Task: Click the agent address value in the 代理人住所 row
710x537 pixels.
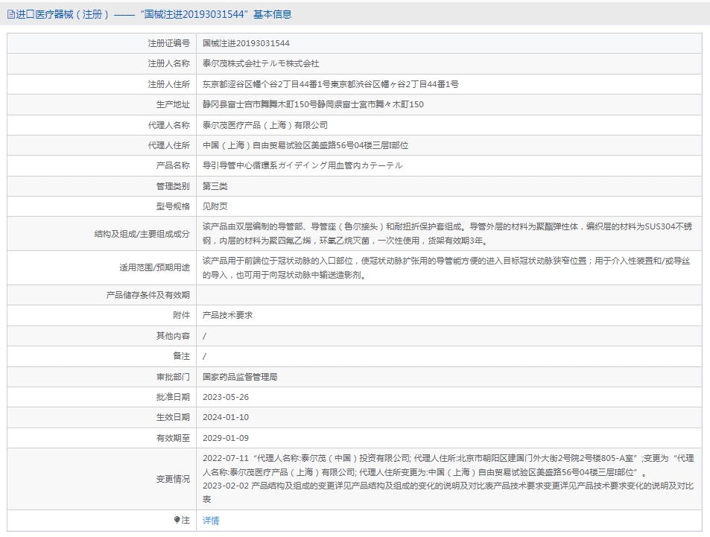Action: (305, 145)
